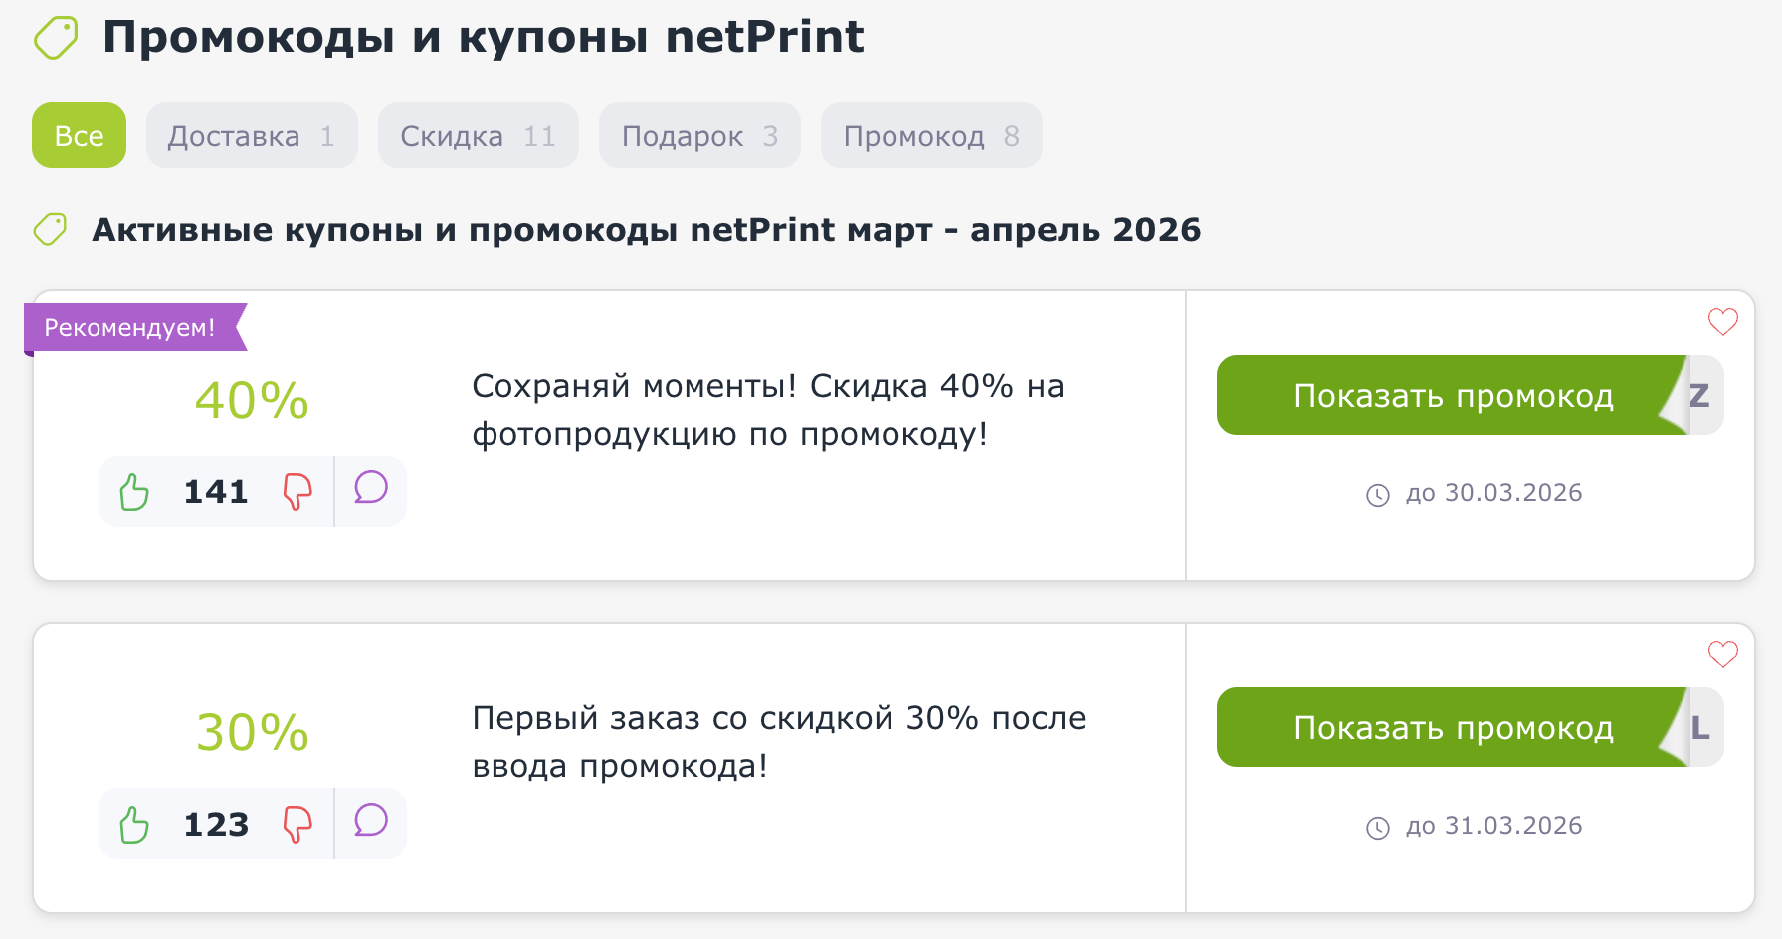Select the Все filter pill
Image resolution: width=1782 pixels, height=939 pixels.
[79, 135]
